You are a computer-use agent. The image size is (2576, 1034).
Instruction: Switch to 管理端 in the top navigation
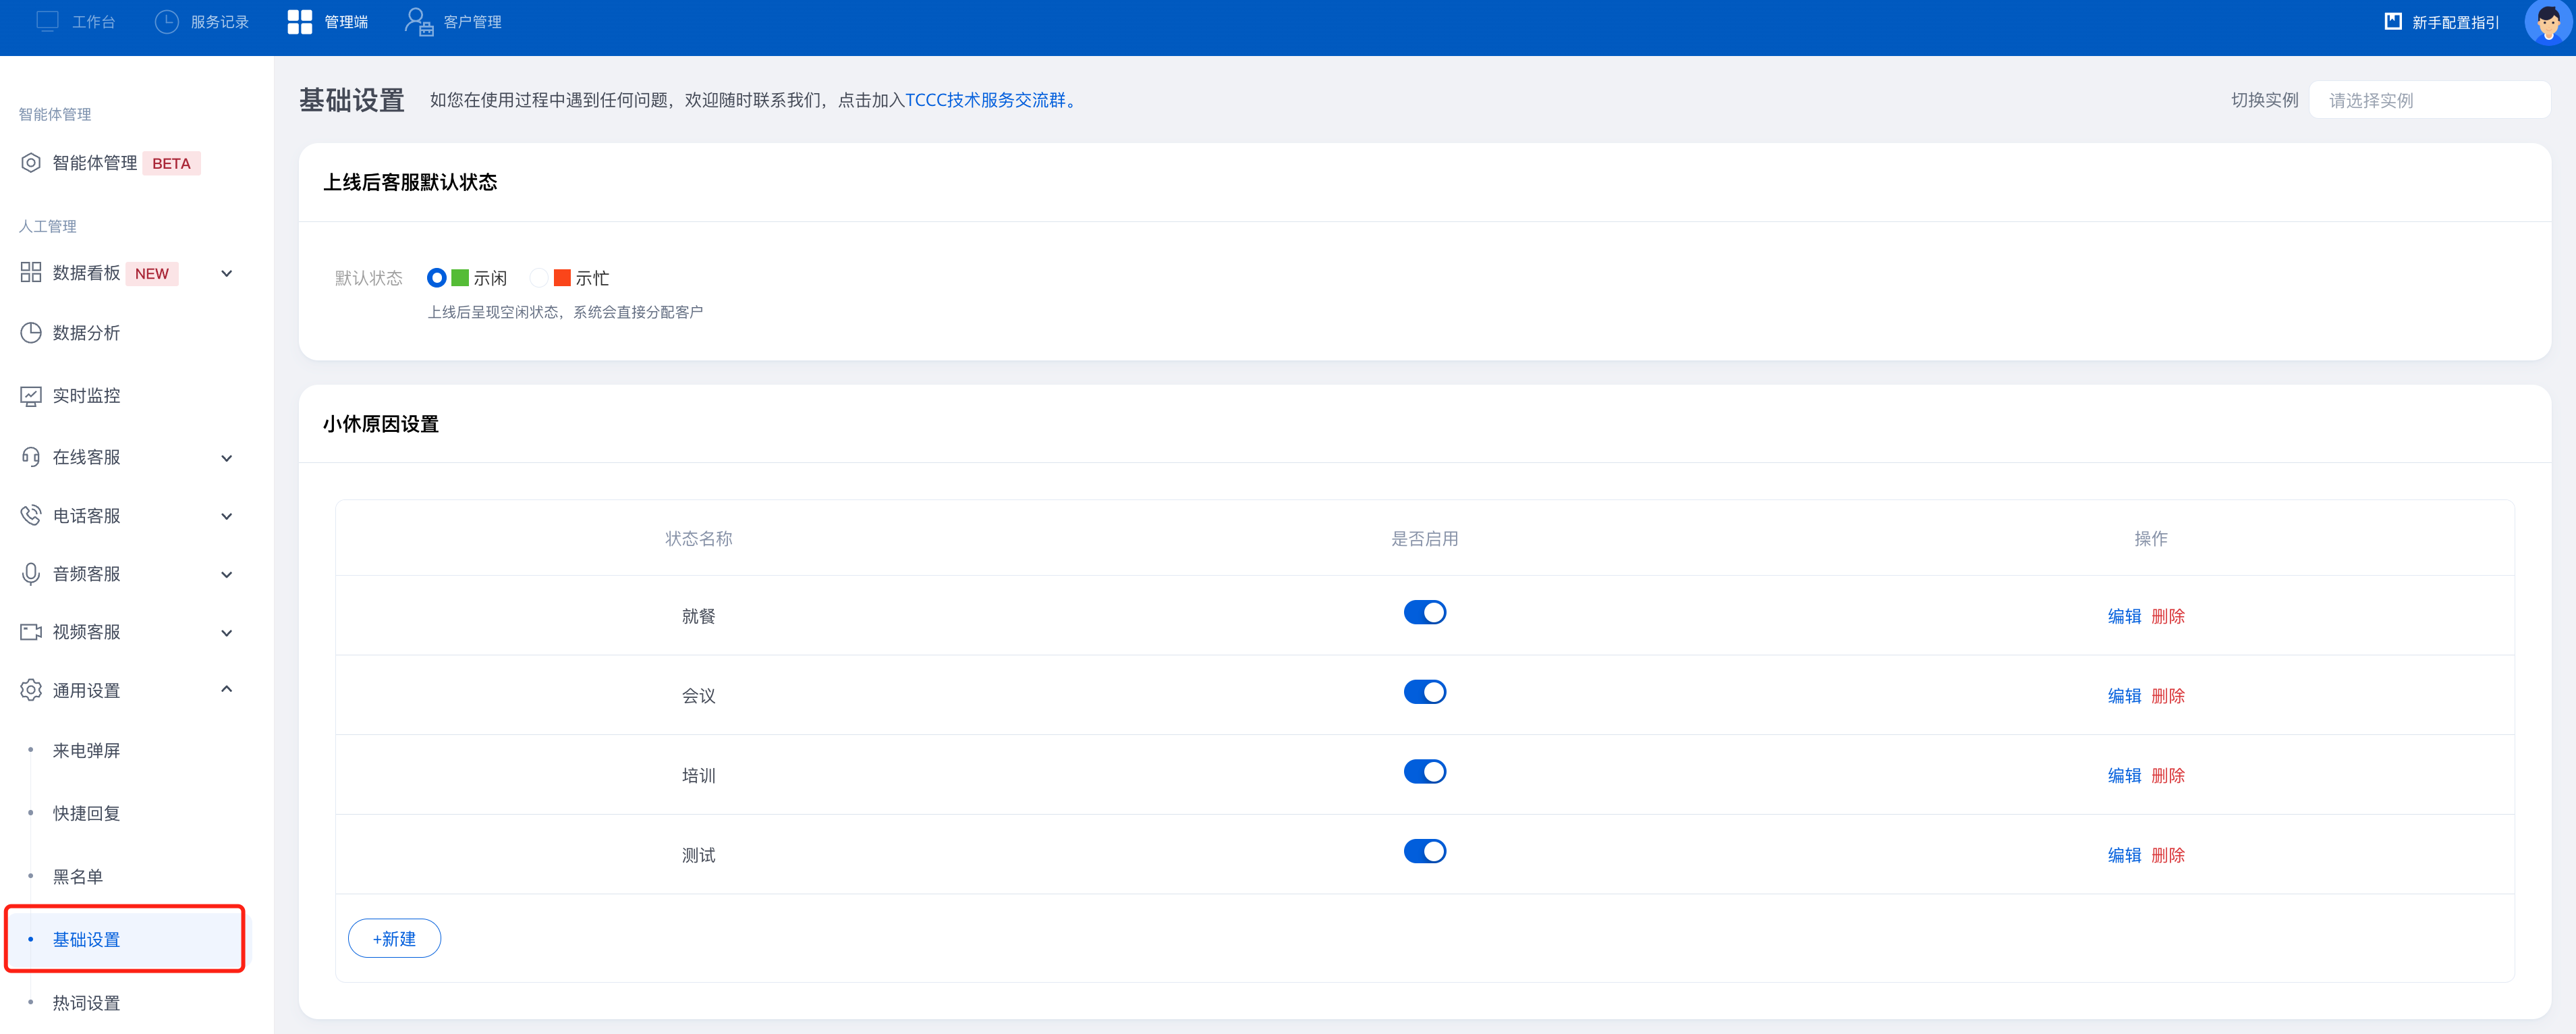pos(328,21)
